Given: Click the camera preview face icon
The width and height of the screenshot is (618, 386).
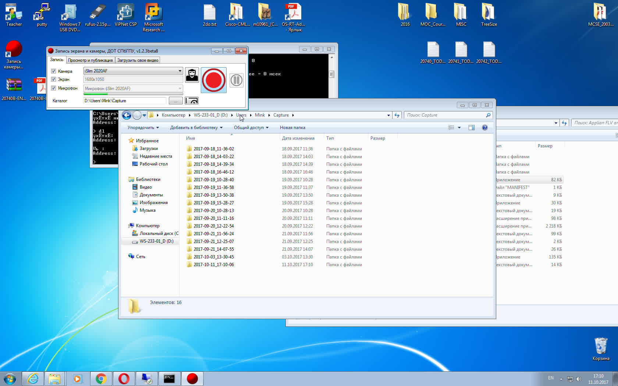Looking at the screenshot, I should [192, 75].
